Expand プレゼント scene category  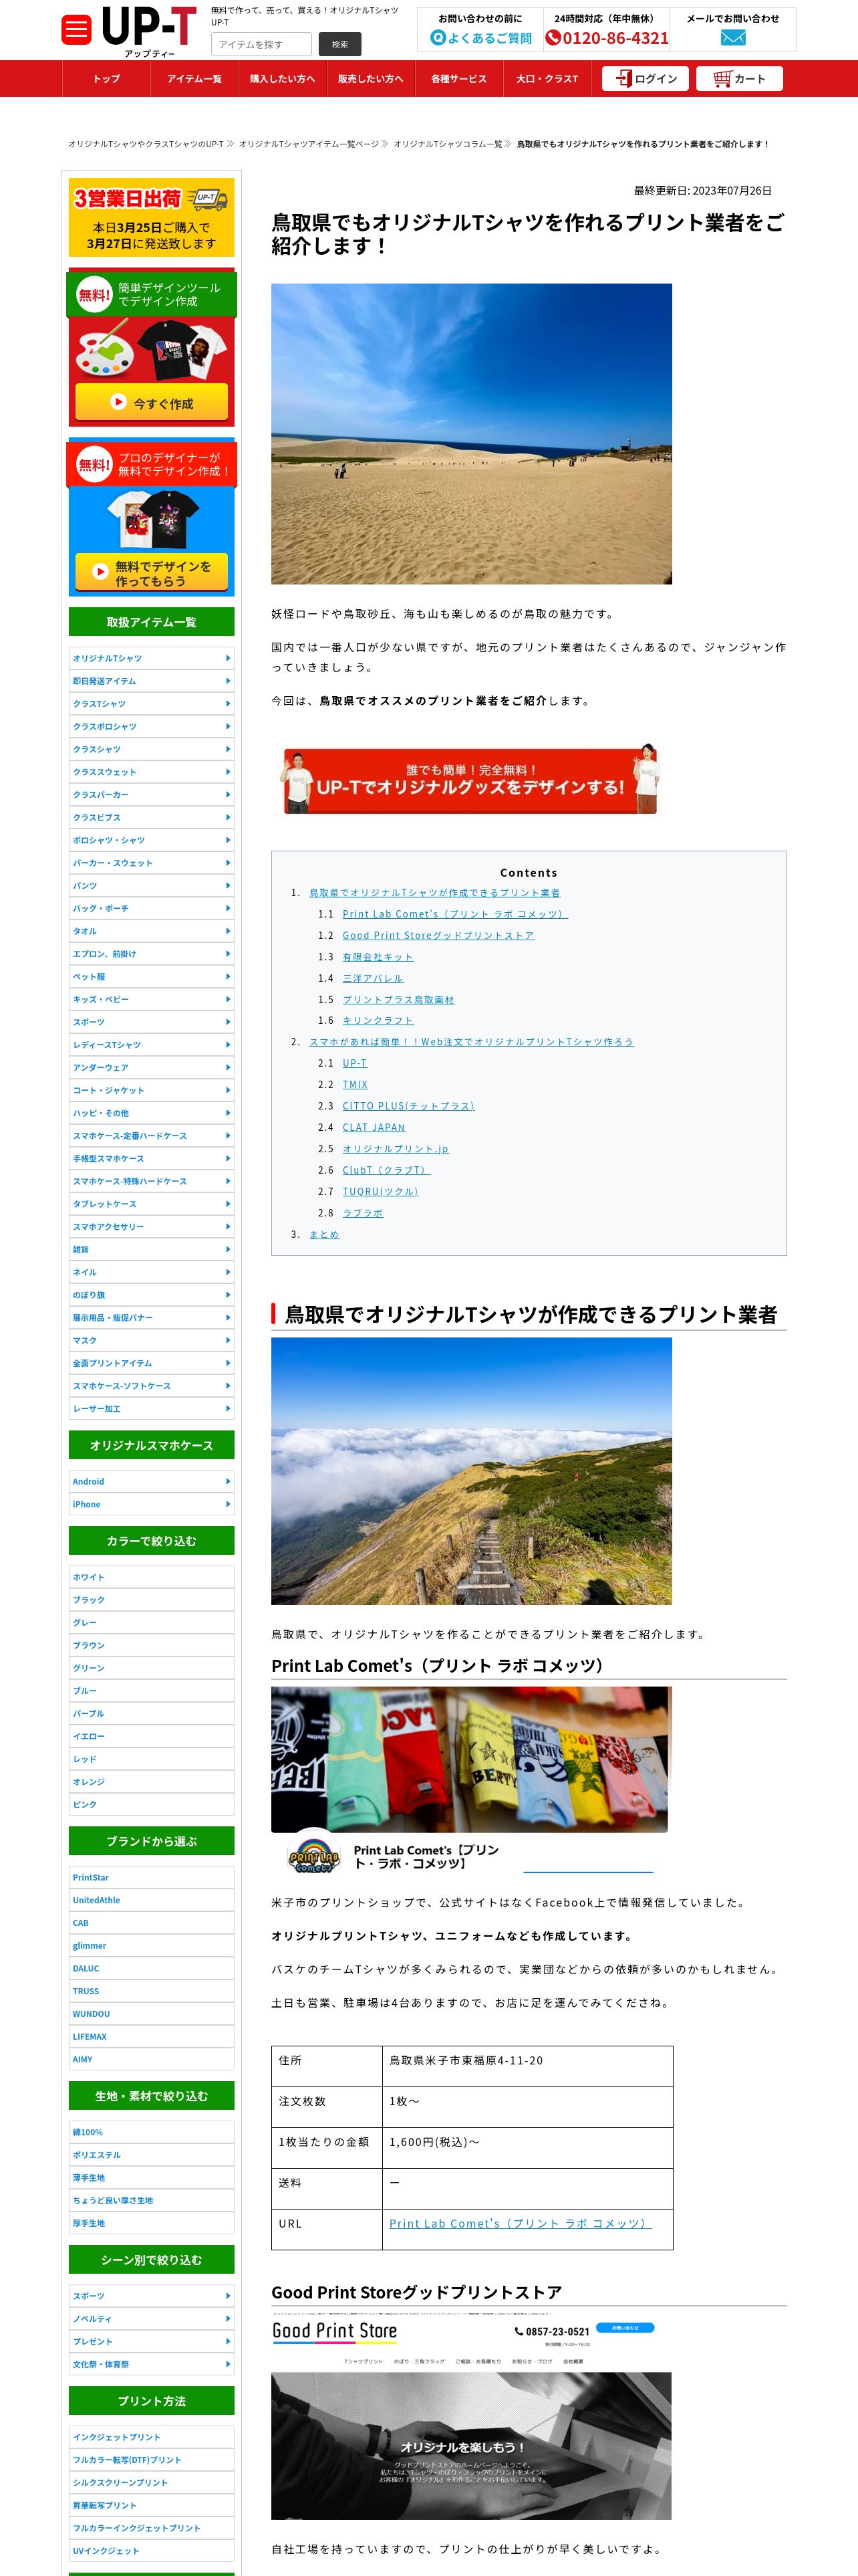(152, 2341)
